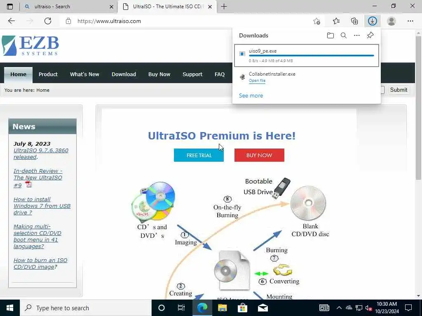Open the What's New menu item
Image resolution: width=422 pixels, height=316 pixels.
84,74
